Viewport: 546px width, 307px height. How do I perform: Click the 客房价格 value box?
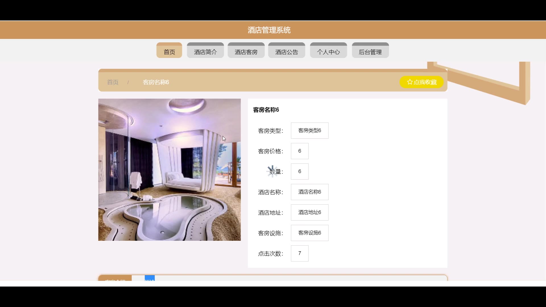pos(299,151)
